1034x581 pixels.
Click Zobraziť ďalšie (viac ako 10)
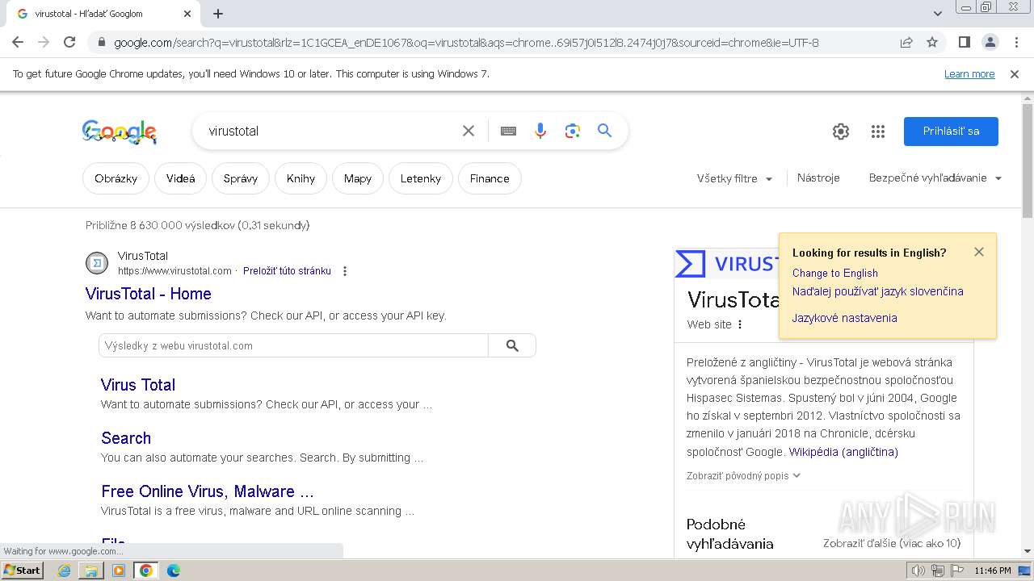point(892,543)
